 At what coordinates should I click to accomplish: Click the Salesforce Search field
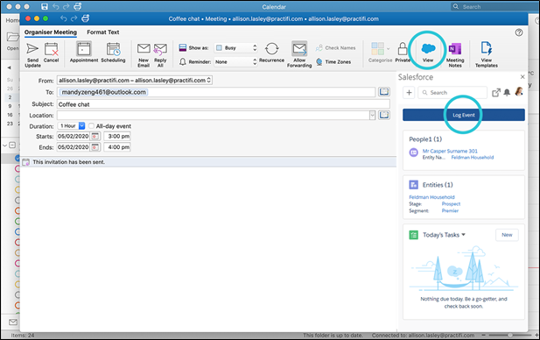pyautogui.click(x=452, y=92)
